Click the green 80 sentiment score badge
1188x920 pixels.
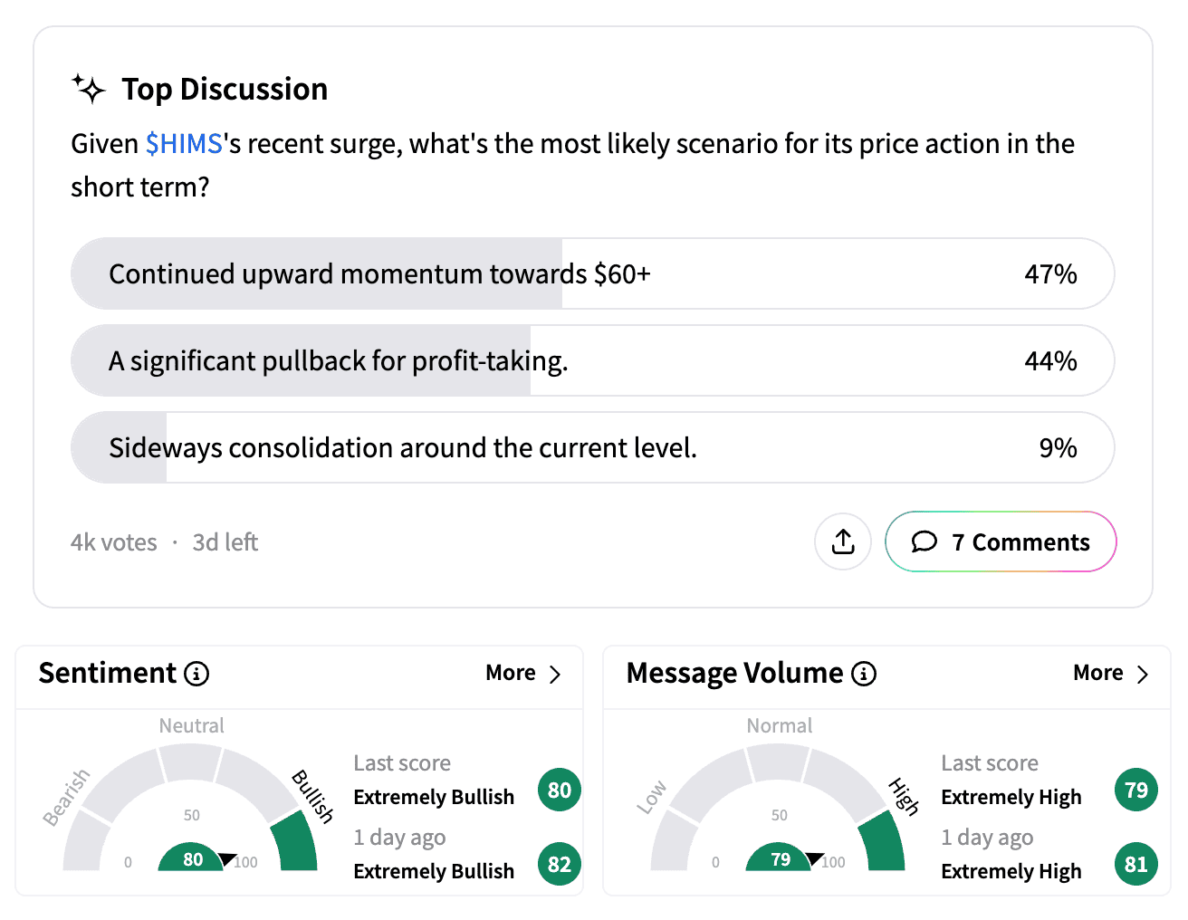click(x=560, y=790)
